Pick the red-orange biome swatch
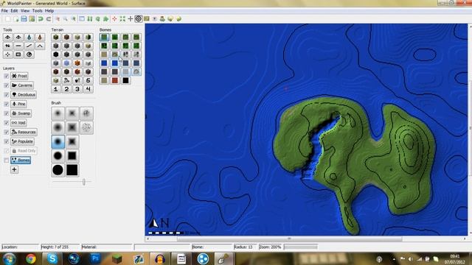The width and height of the screenshot is (472, 265). point(115,80)
